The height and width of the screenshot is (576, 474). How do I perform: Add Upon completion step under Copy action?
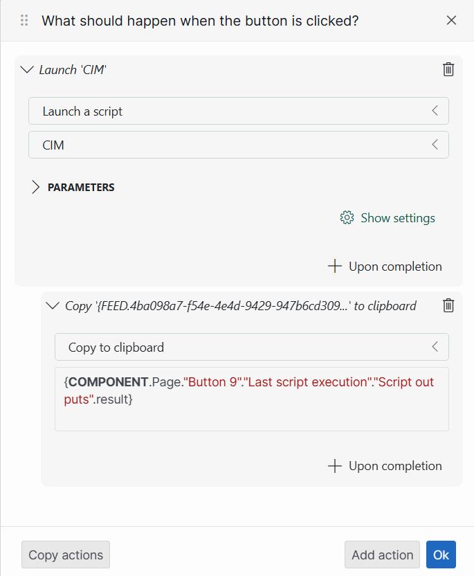pyautogui.click(x=385, y=466)
